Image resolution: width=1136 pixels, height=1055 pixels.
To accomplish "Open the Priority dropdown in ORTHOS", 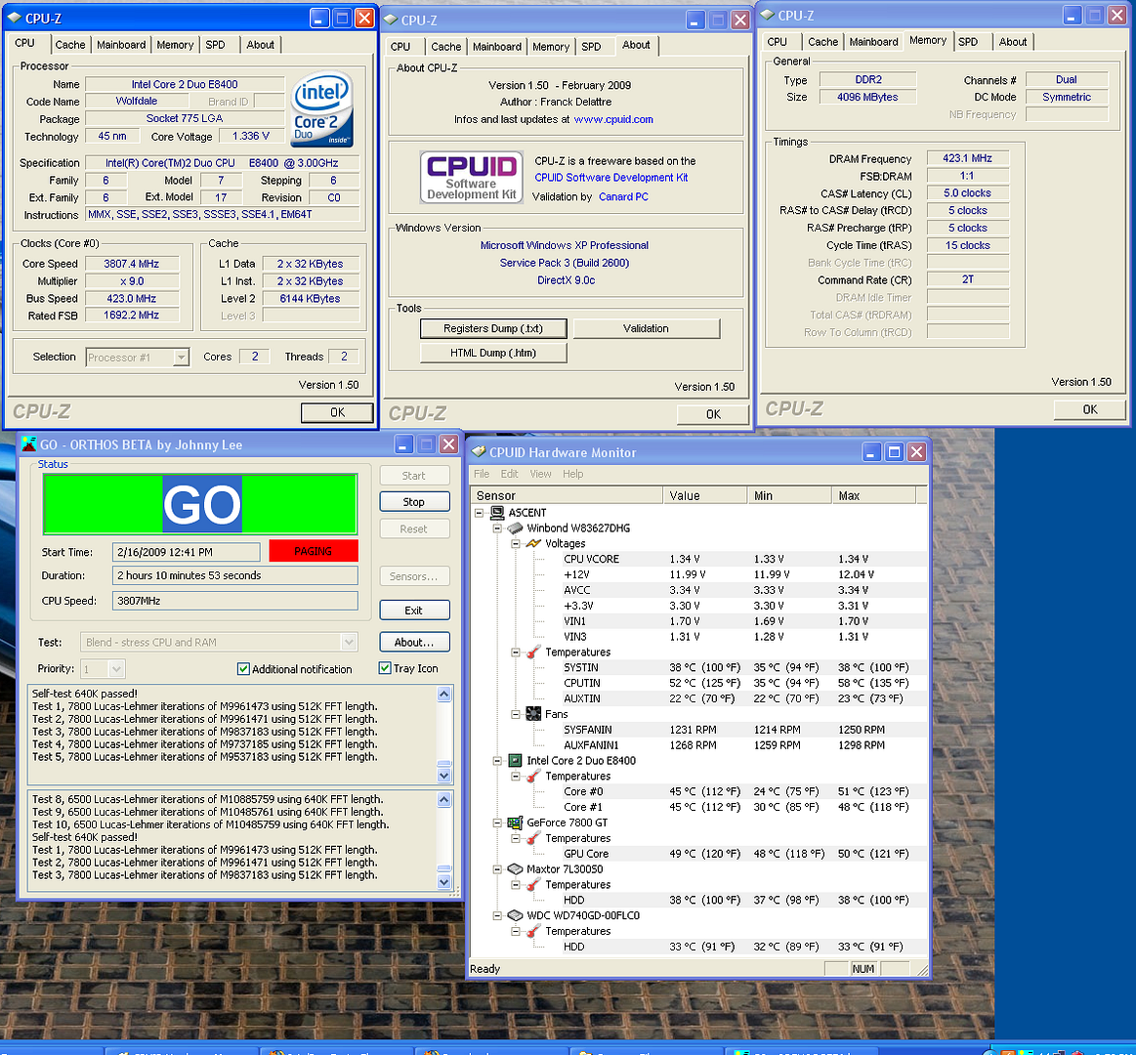I will (116, 668).
